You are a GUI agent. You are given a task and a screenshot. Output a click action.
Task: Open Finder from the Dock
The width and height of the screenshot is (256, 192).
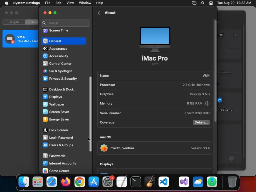(x=24, y=182)
